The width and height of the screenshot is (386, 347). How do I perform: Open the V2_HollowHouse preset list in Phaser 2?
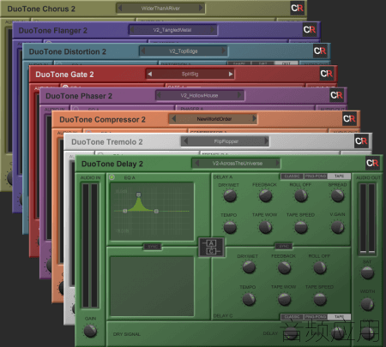coord(199,95)
